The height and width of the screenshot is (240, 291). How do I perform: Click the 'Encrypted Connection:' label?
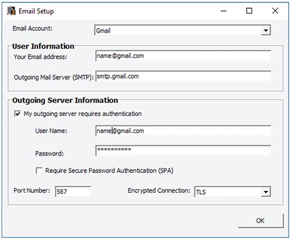(x=159, y=190)
